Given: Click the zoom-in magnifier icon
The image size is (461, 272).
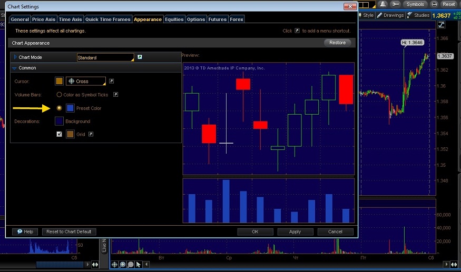Looking at the screenshot, I should [122, 265].
